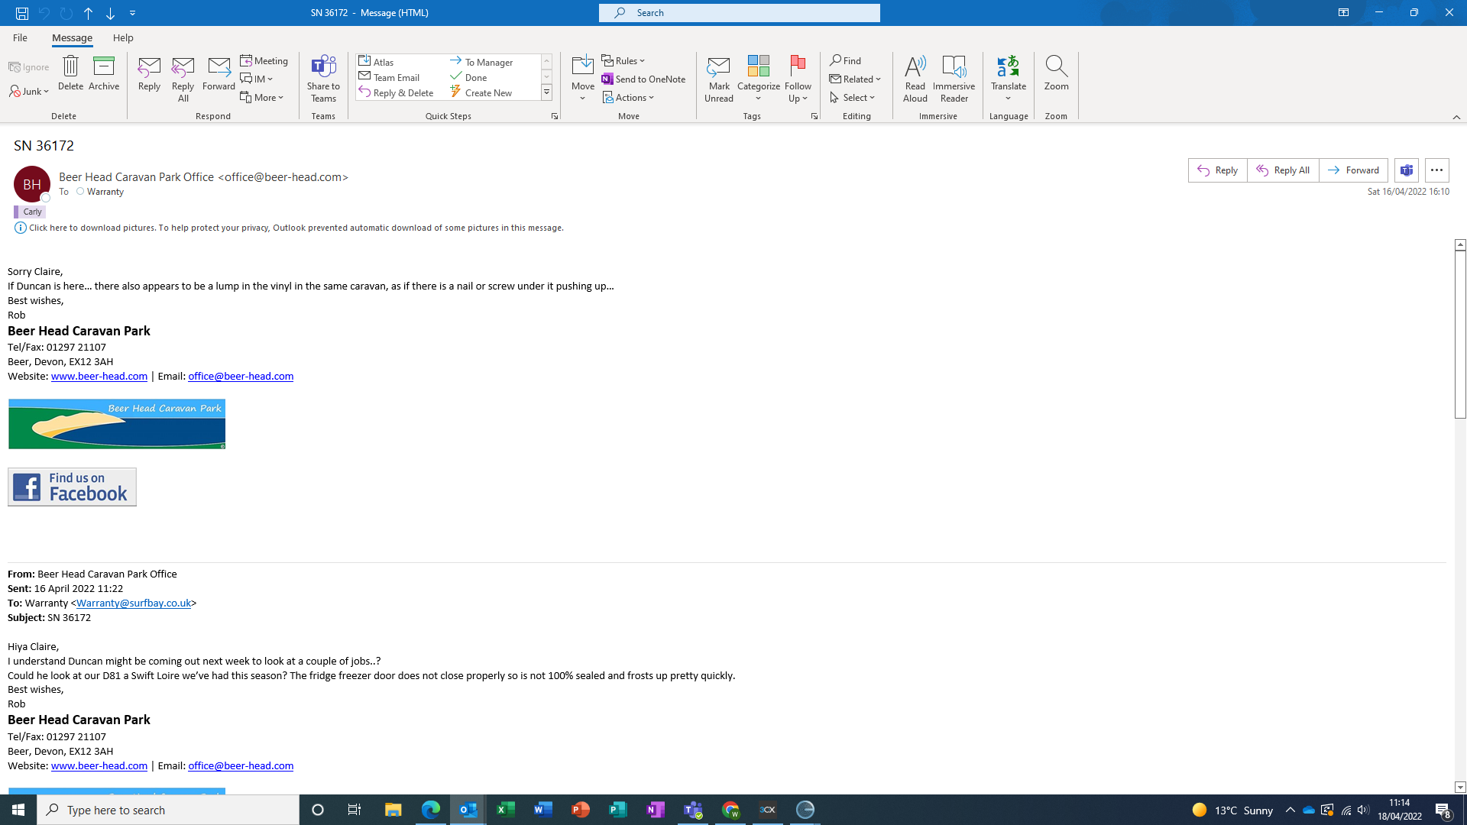This screenshot has width=1467, height=825.
Task: Expand the Quick Steps gallery
Action: tap(546, 92)
